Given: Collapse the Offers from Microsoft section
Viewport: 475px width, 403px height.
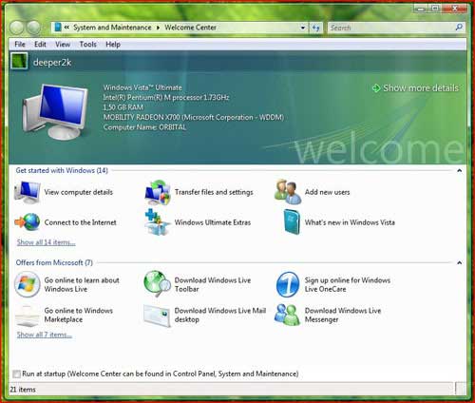Looking at the screenshot, I should (x=460, y=263).
